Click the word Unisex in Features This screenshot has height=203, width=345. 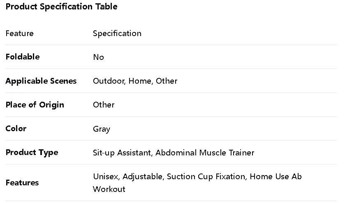click(106, 176)
